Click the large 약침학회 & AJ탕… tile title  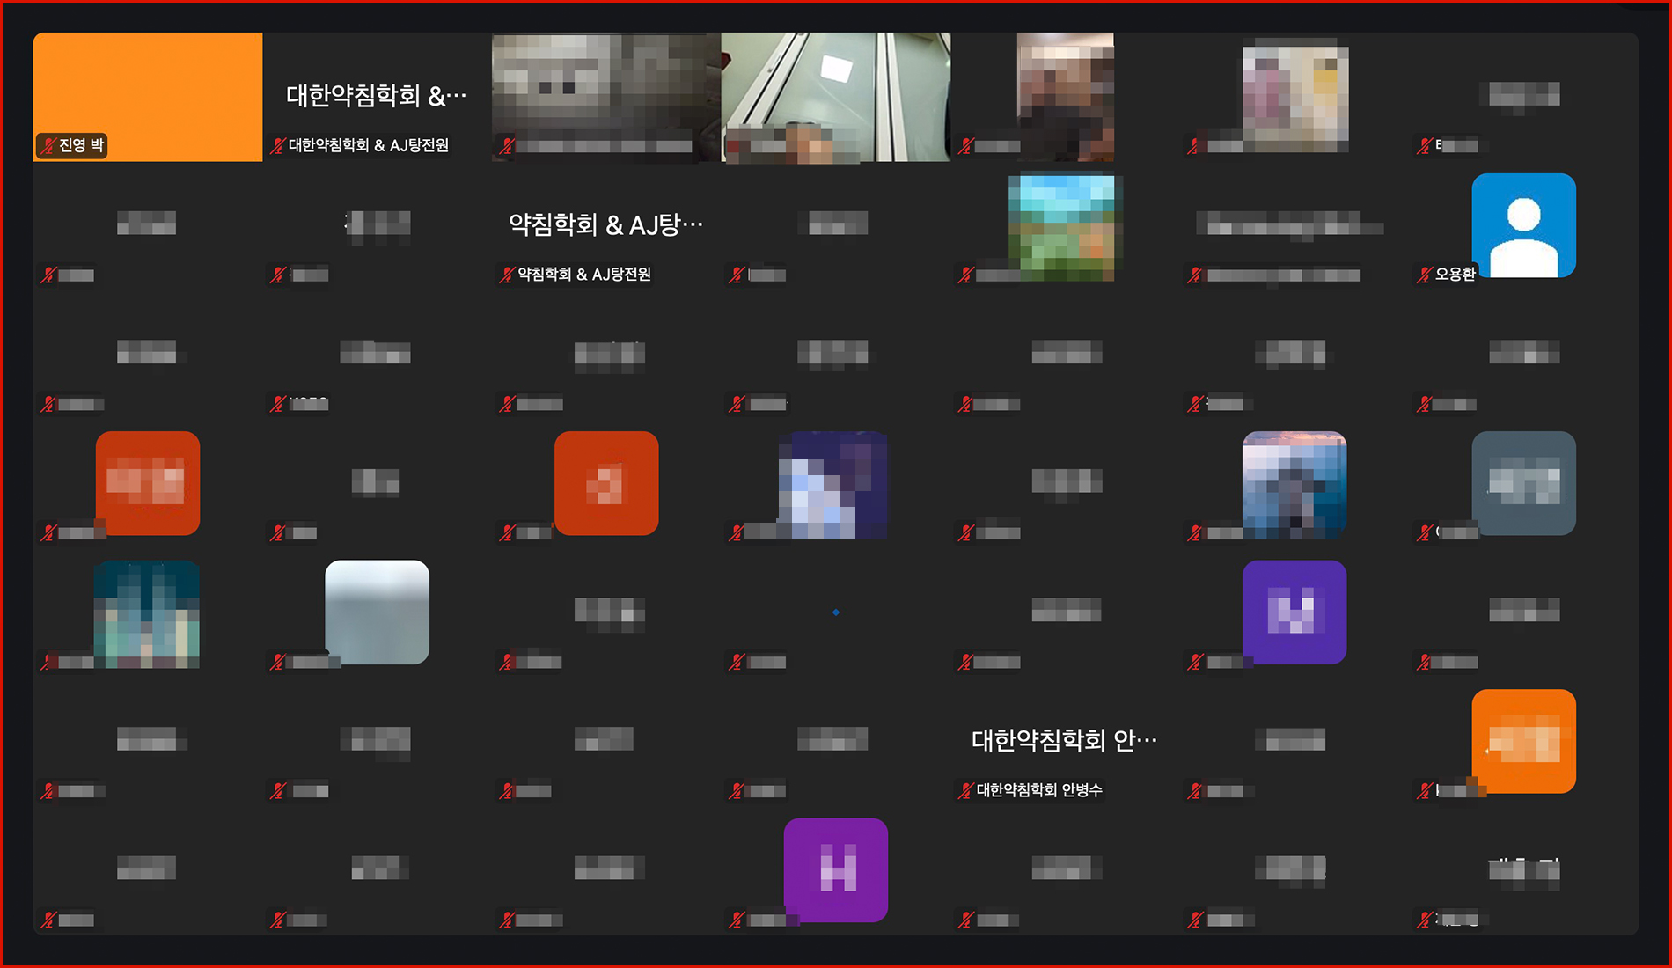tap(605, 224)
